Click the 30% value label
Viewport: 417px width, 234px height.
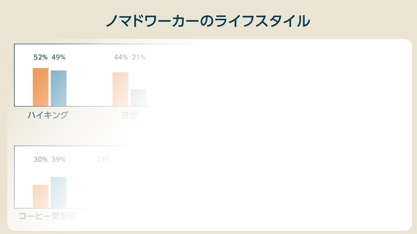[x=41, y=159]
